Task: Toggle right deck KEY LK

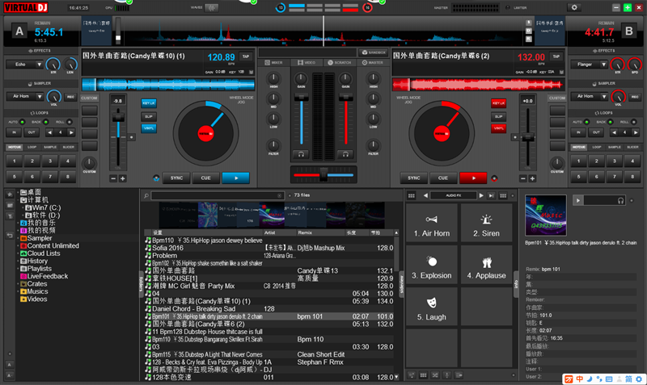Action: pyautogui.click(x=498, y=103)
